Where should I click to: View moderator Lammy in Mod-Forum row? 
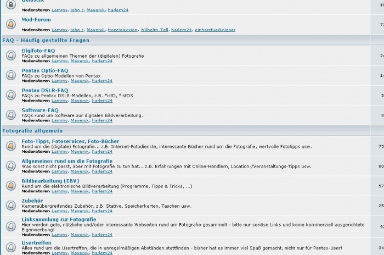(x=59, y=30)
